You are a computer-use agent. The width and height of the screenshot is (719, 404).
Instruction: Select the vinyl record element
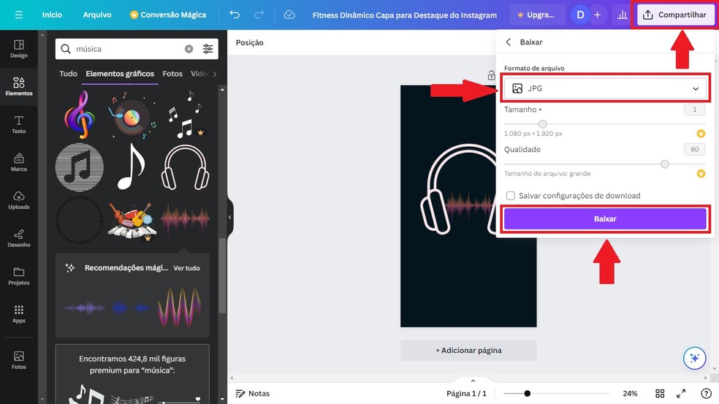tap(132, 115)
